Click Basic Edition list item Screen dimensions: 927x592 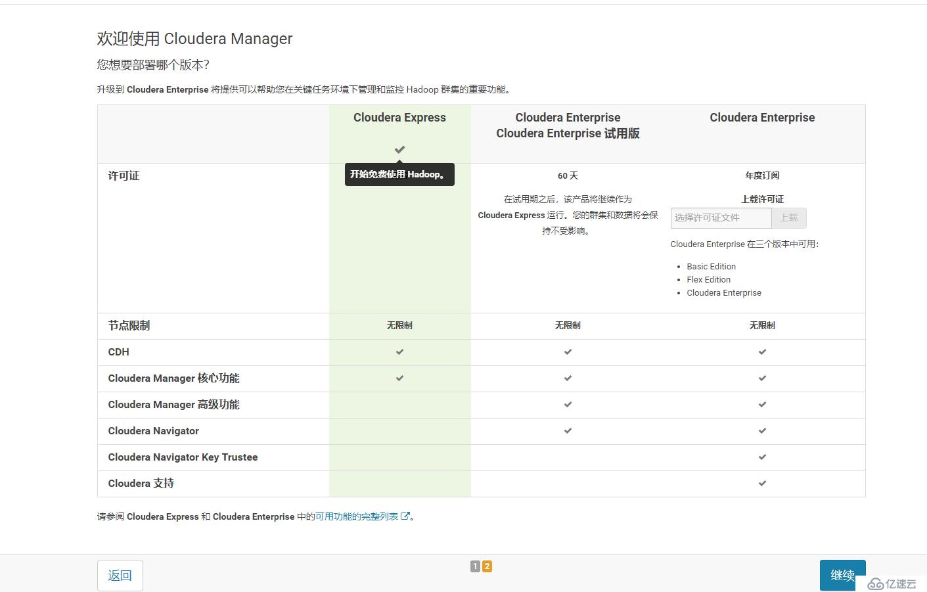coord(711,266)
